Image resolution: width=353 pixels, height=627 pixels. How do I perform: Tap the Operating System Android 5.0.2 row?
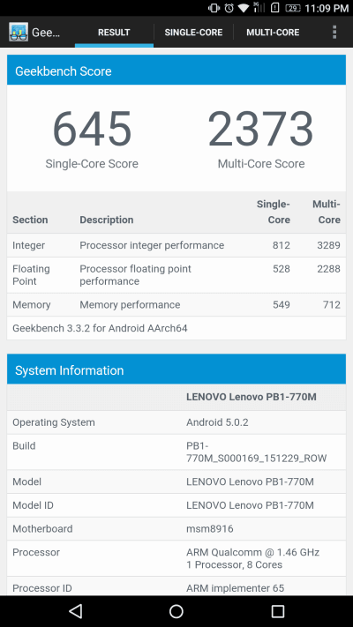(176, 422)
